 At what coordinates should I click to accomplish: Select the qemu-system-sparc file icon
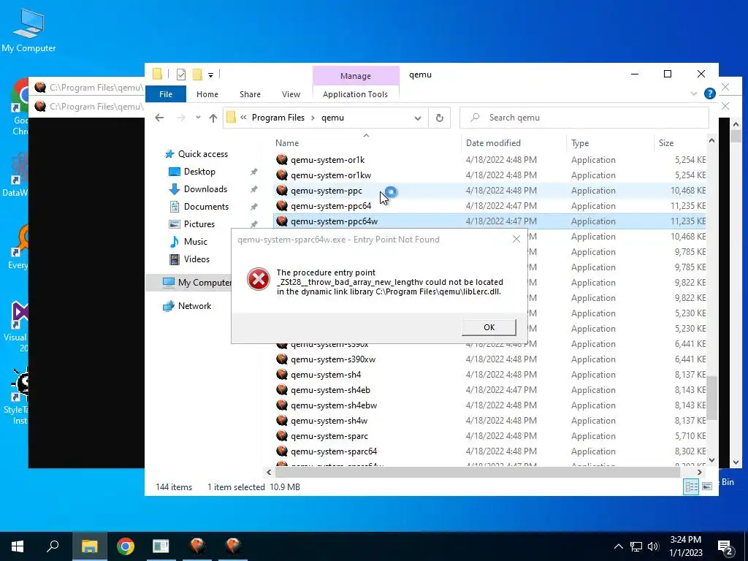pyautogui.click(x=282, y=435)
